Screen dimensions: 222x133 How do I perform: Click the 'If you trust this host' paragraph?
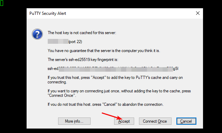click(x=115, y=80)
